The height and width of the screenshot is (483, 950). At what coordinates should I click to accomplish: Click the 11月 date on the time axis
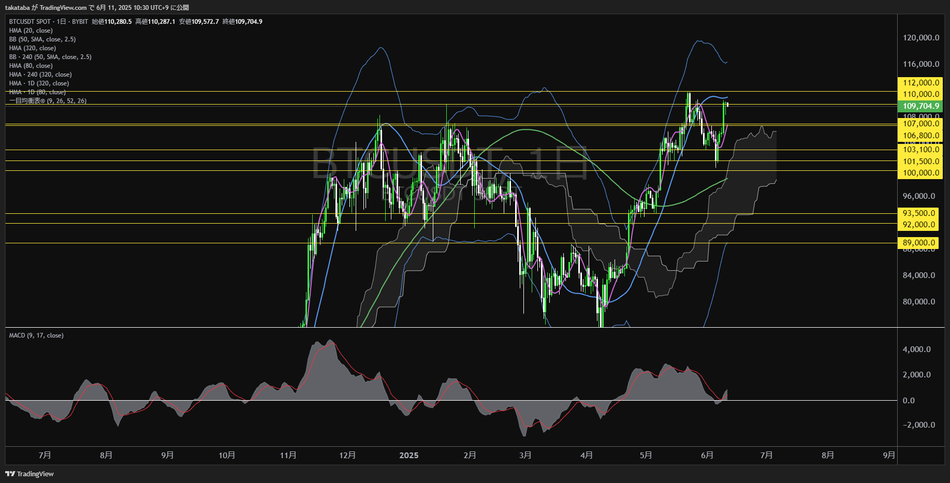288,455
